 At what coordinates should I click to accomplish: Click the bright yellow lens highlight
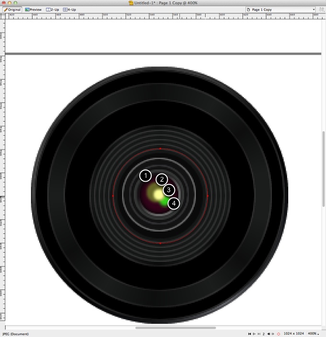158,195
